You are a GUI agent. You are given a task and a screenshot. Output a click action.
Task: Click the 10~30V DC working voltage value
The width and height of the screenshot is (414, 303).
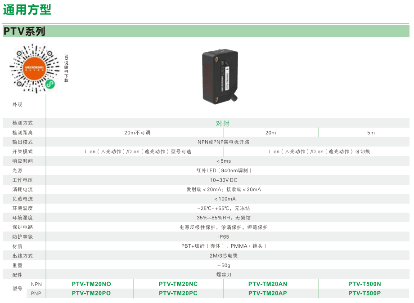pyautogui.click(x=224, y=180)
